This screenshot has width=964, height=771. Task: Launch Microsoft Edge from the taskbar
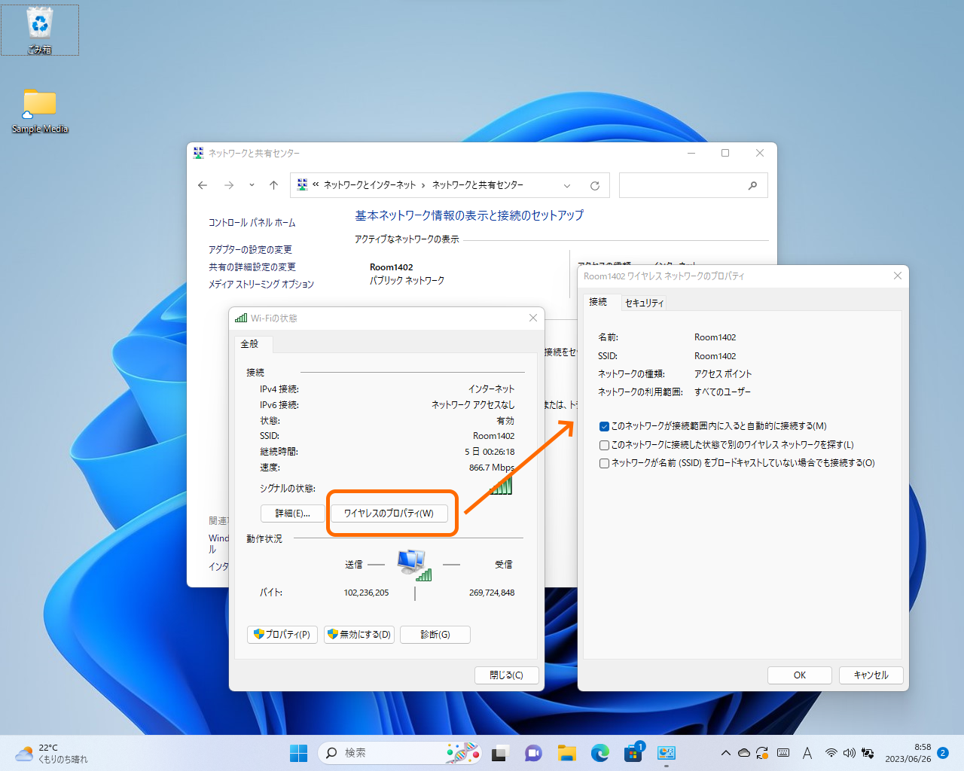point(600,752)
